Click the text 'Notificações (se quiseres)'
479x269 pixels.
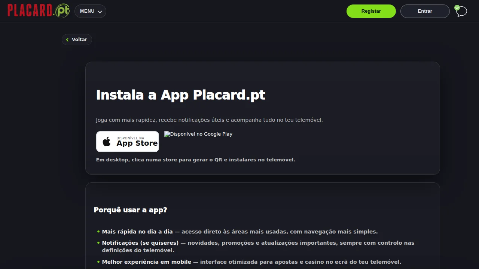tap(140, 243)
